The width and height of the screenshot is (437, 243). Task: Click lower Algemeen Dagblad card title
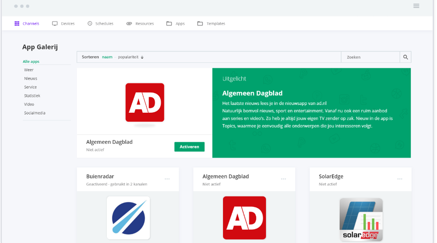[x=226, y=176]
